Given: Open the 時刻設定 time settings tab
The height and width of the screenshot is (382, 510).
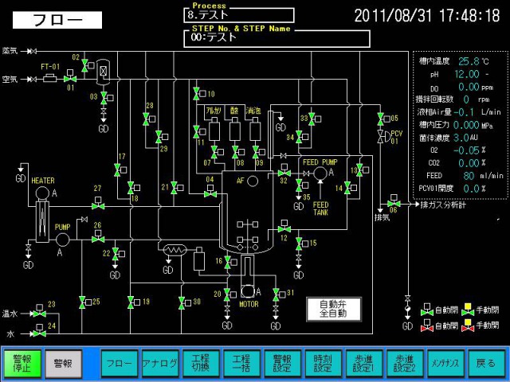Looking at the screenshot, I should click(x=324, y=364).
